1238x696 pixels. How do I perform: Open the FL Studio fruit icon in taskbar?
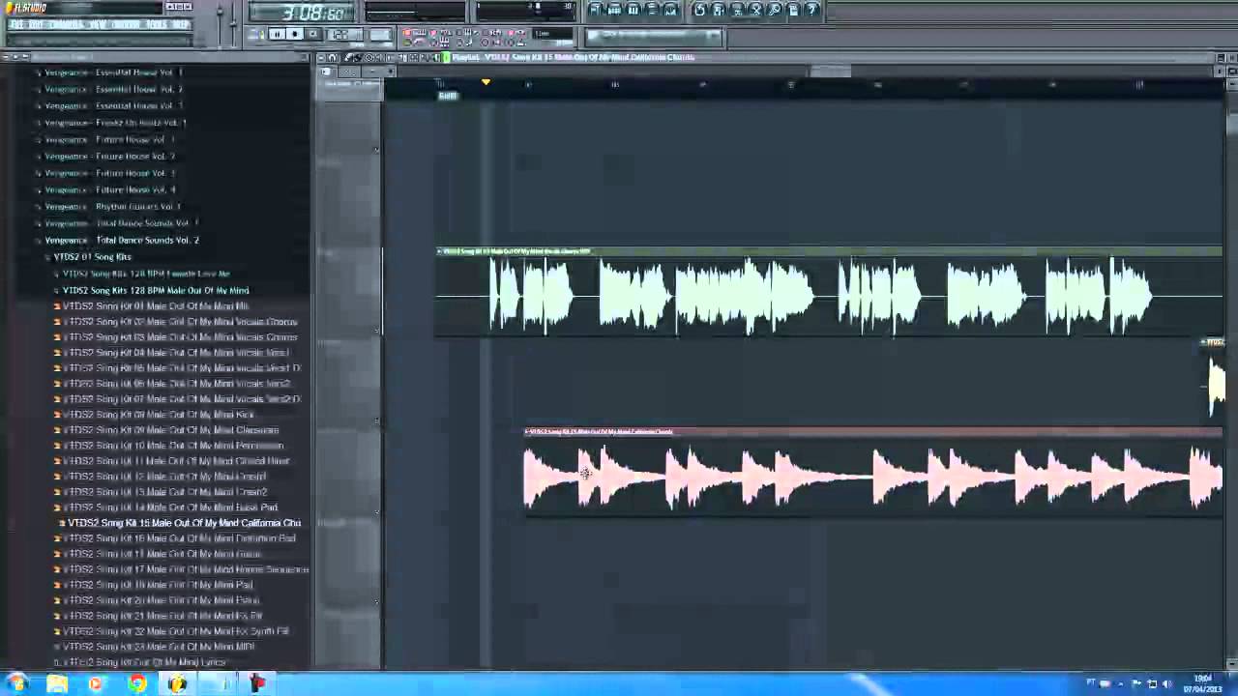pyautogui.click(x=177, y=684)
